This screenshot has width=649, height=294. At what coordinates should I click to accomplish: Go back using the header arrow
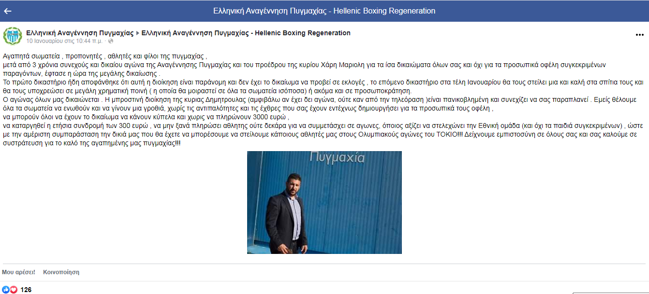click(x=8, y=11)
